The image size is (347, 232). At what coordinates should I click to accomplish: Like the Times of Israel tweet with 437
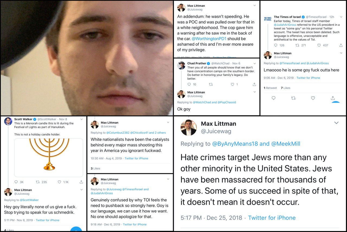pos(319,45)
